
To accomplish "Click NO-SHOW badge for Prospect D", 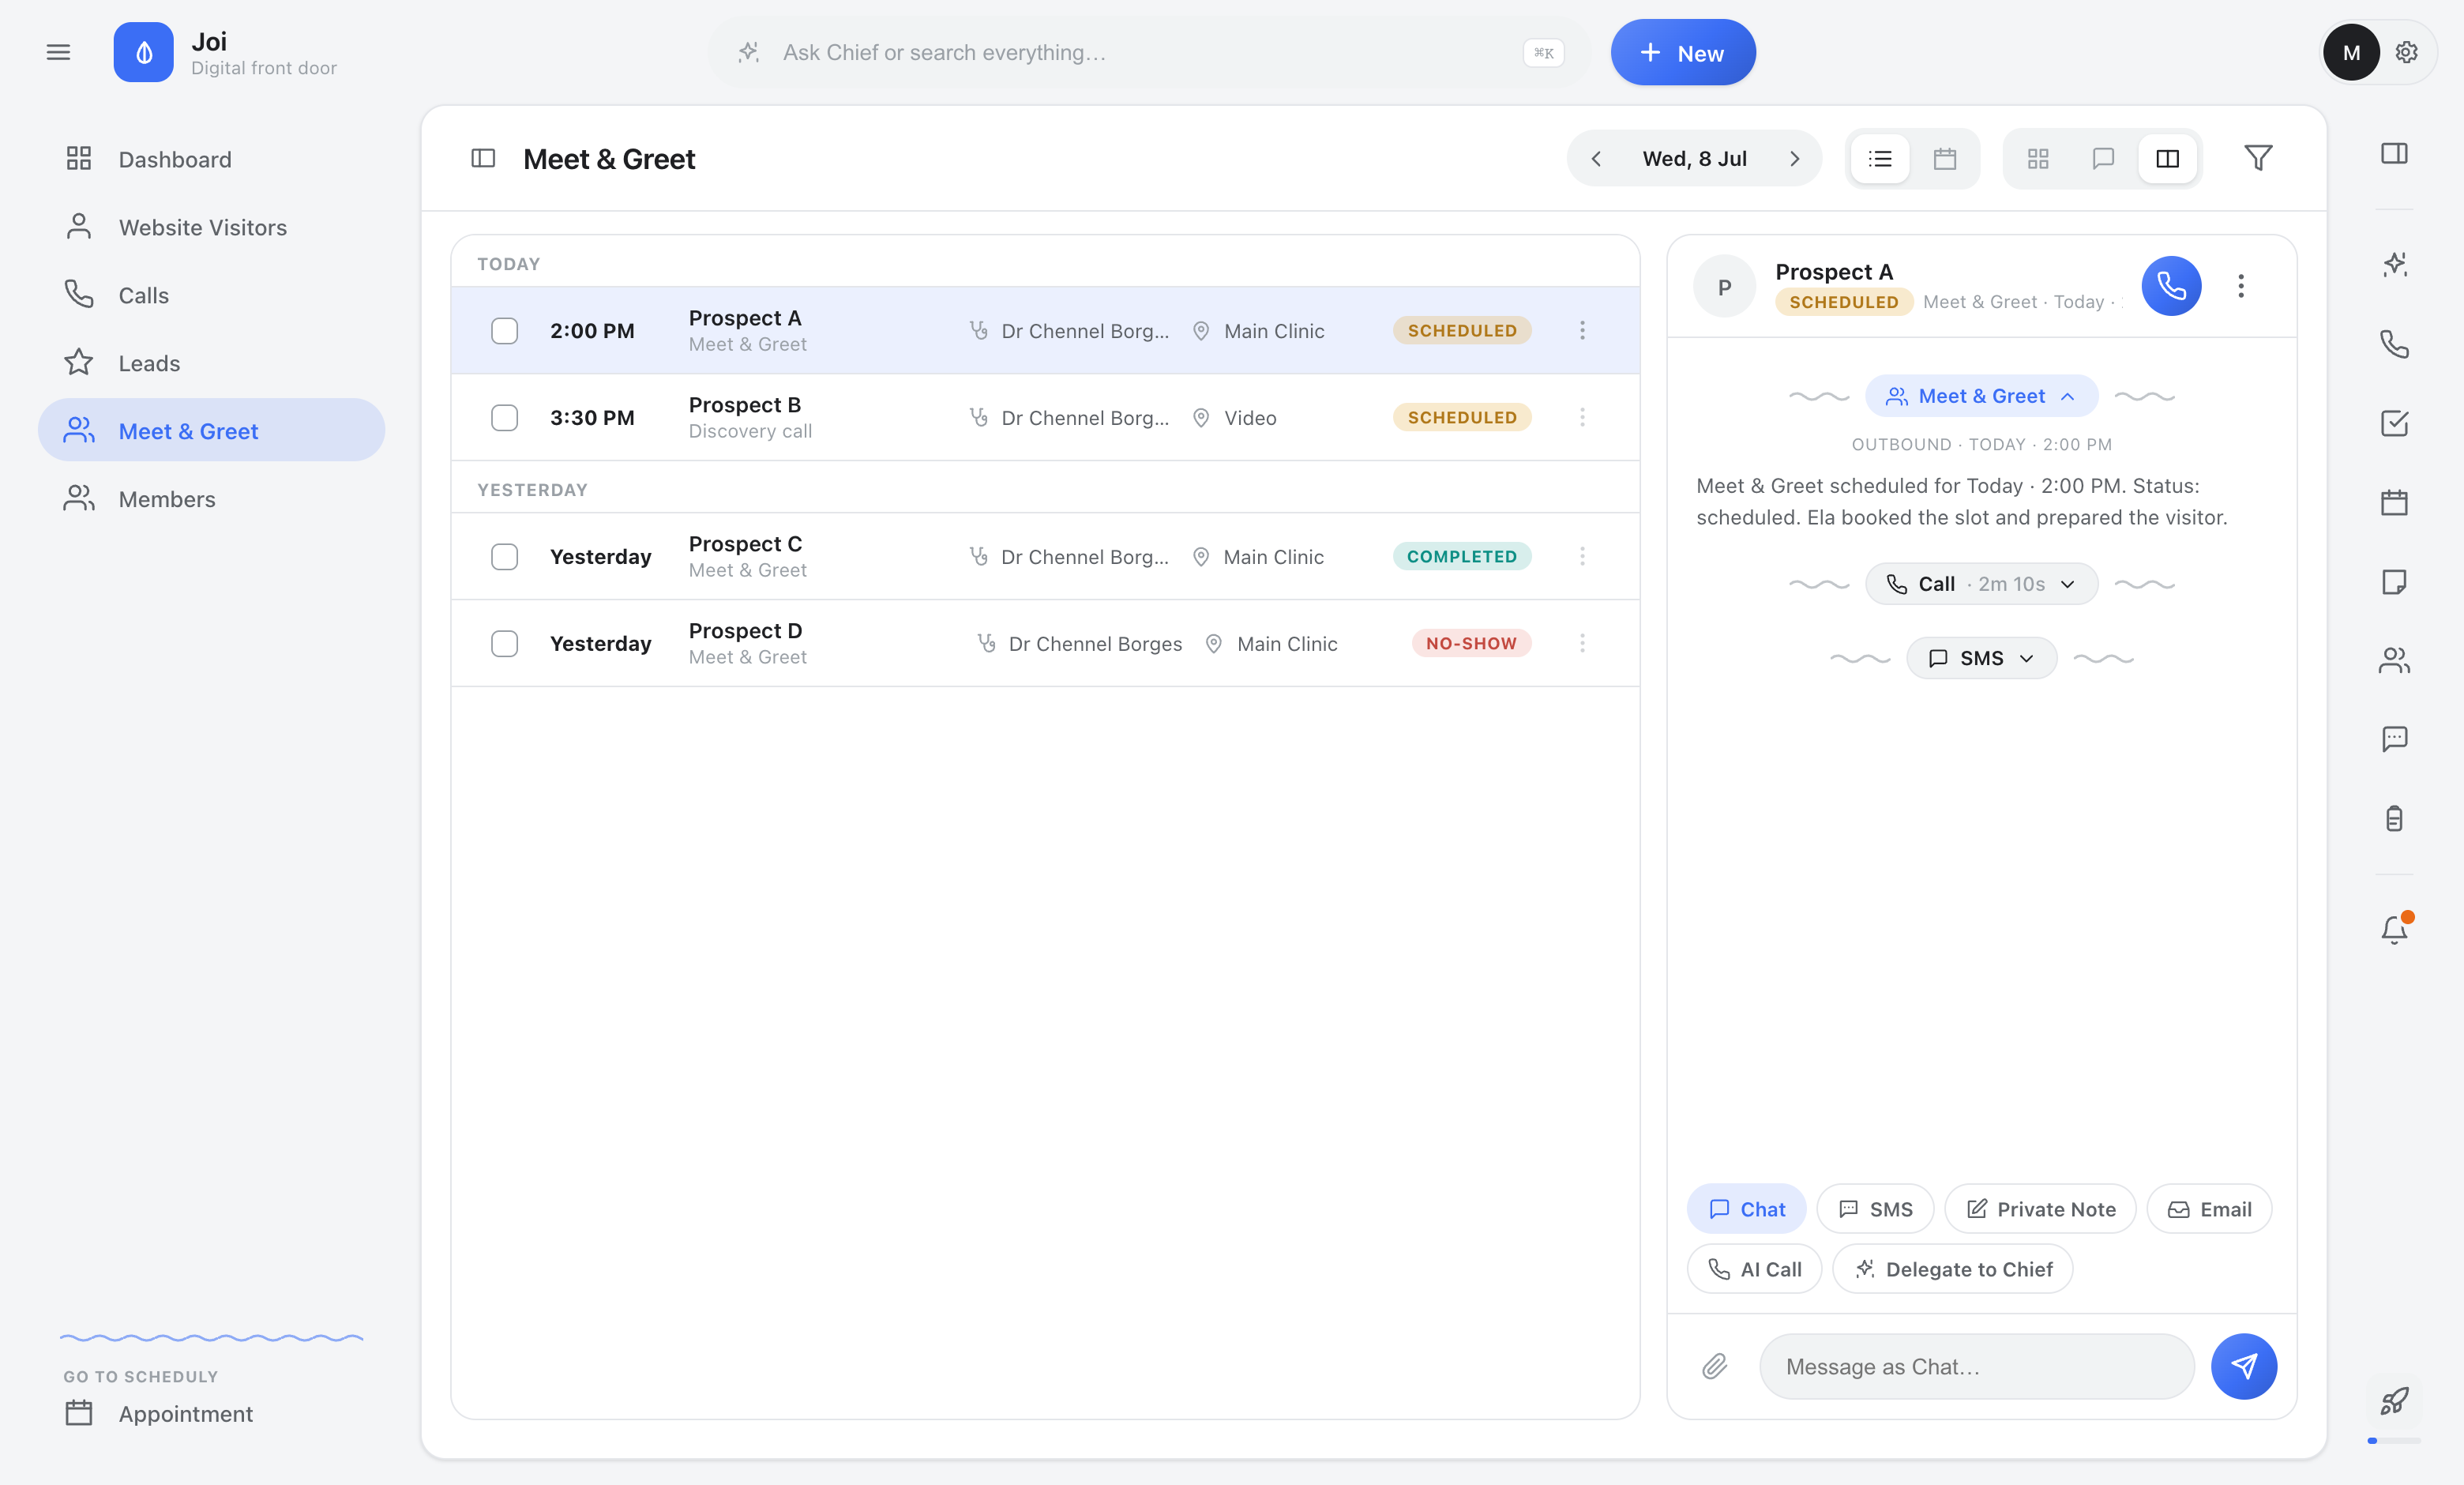I will tap(1471, 643).
